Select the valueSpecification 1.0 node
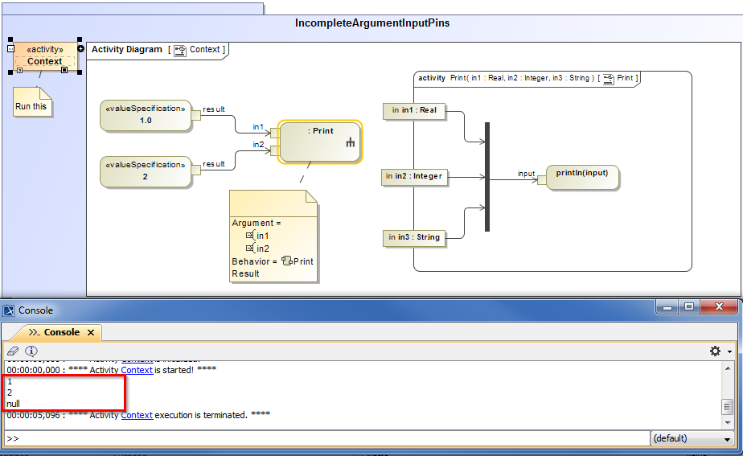This screenshot has height=456, width=743. [x=145, y=115]
